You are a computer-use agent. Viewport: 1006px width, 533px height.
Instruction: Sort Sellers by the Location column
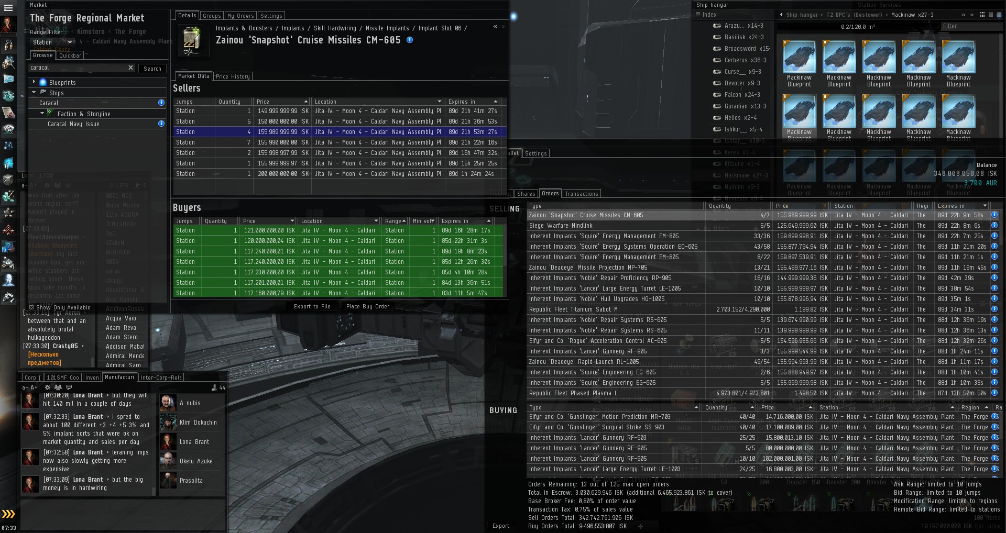click(378, 102)
